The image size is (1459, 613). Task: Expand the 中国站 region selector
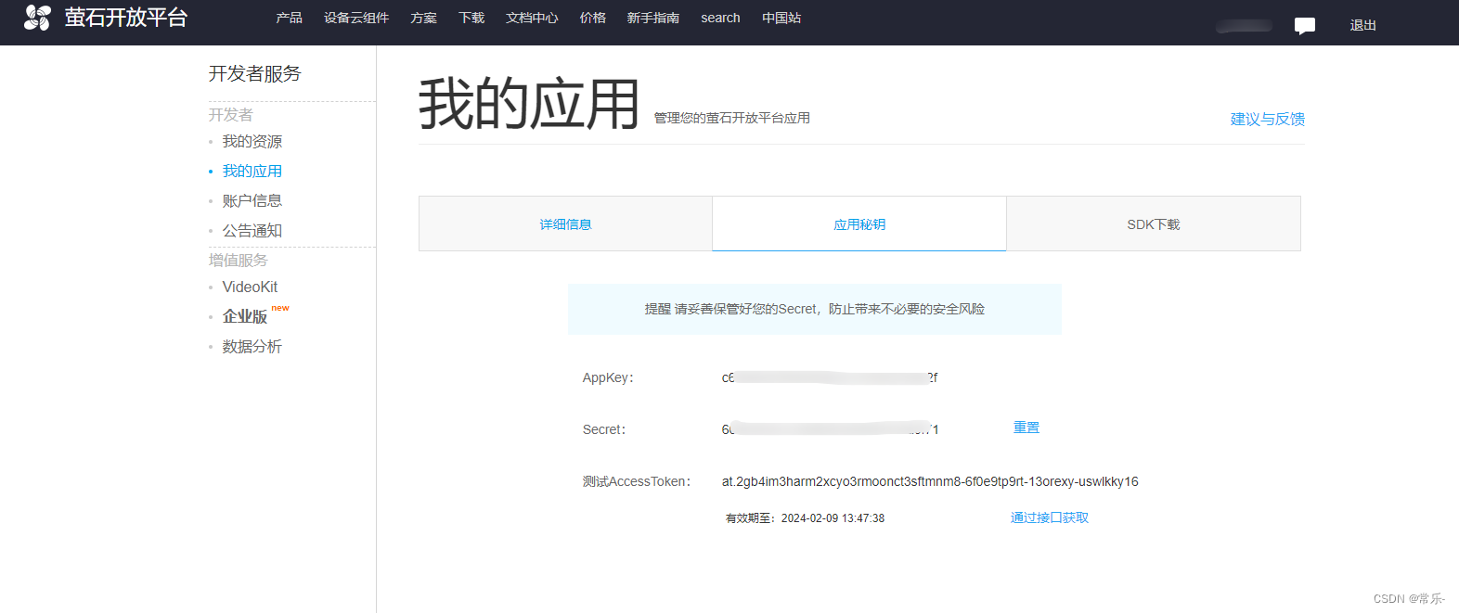coord(781,18)
